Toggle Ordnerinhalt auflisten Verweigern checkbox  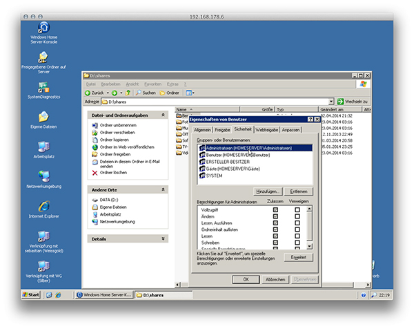point(297,229)
